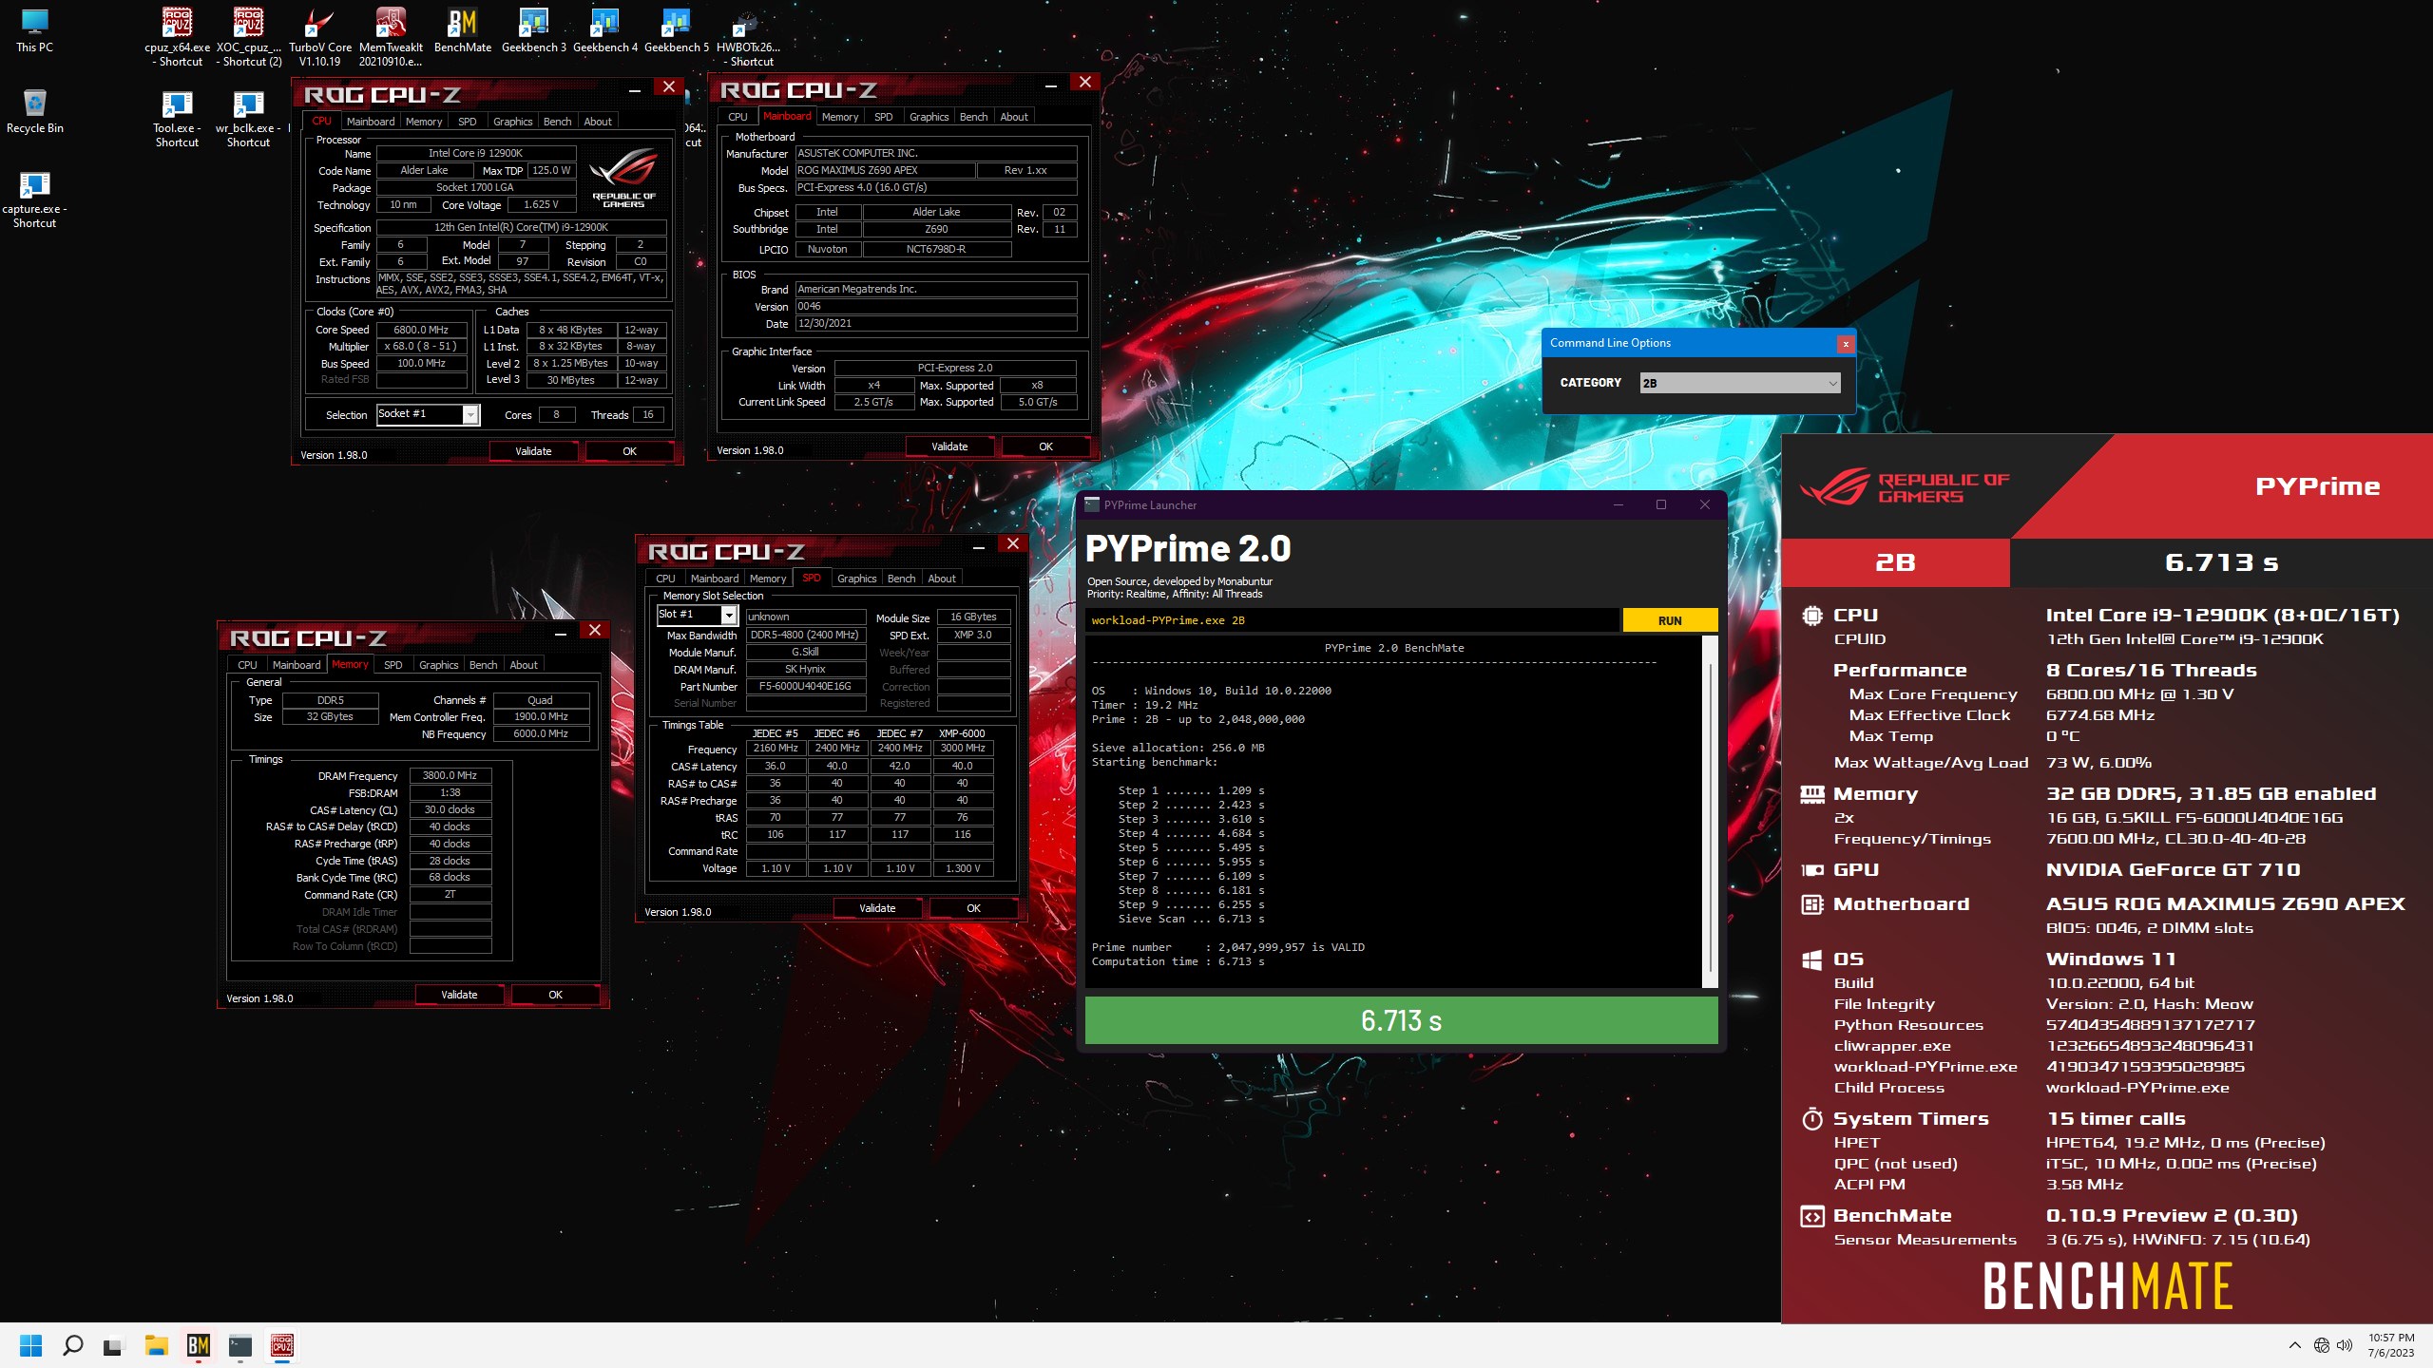2433x1368 pixels.
Task: Click taskbar clock 10:57 PM
Action: (2391, 1345)
